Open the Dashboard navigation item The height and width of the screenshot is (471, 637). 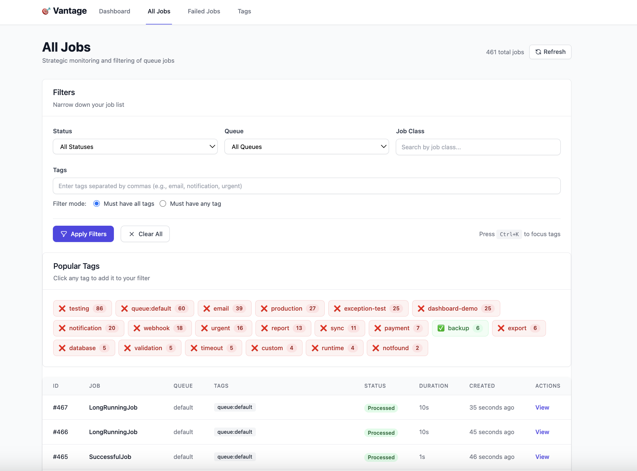114,11
